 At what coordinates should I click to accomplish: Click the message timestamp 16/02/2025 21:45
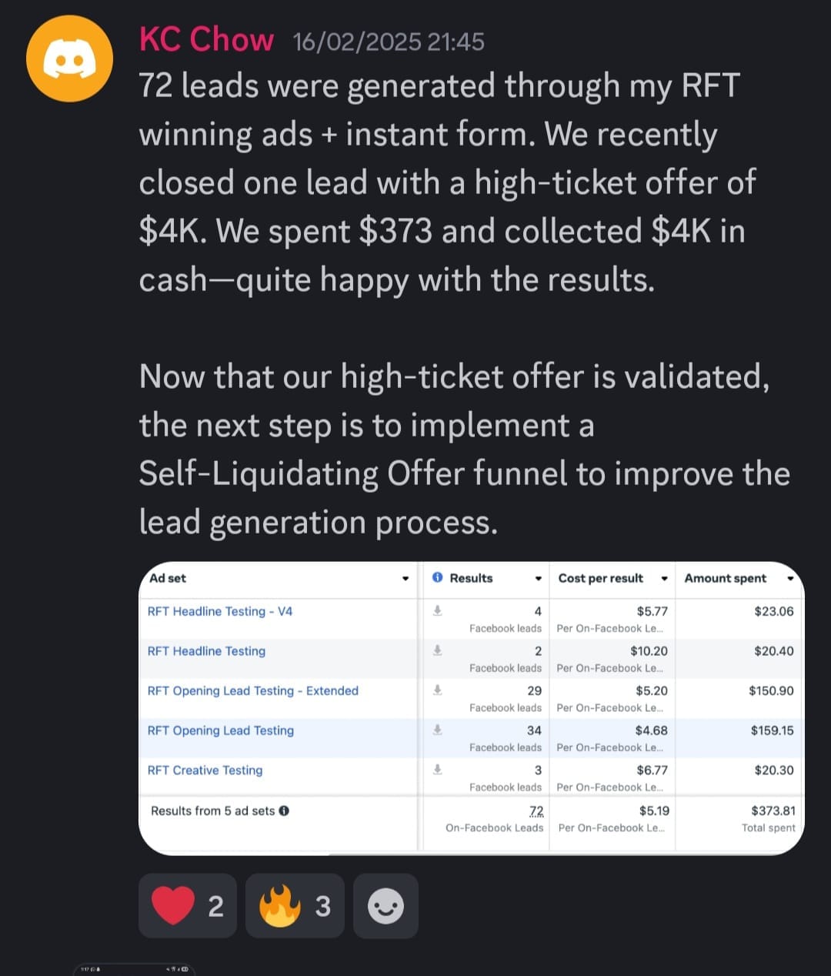[389, 42]
